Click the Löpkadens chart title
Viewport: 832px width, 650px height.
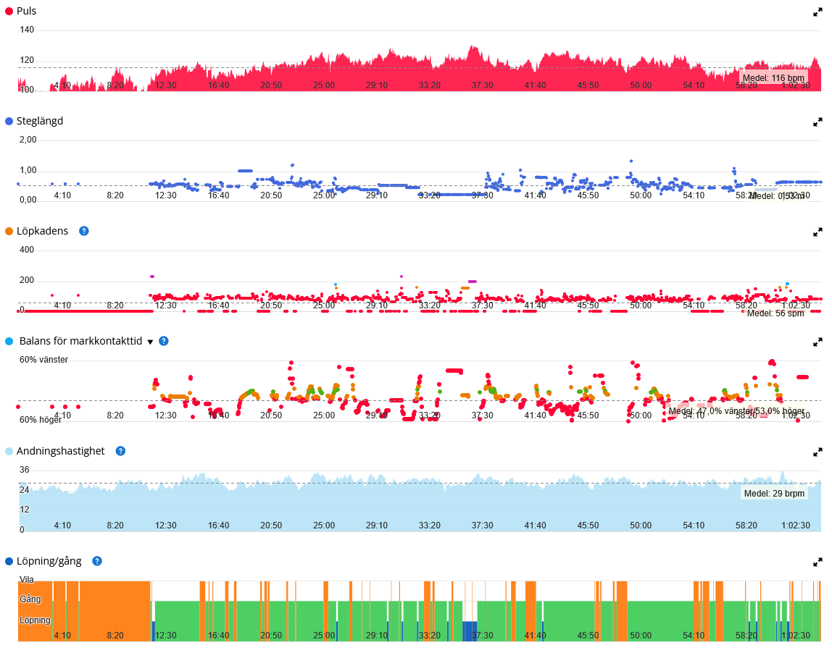point(43,231)
